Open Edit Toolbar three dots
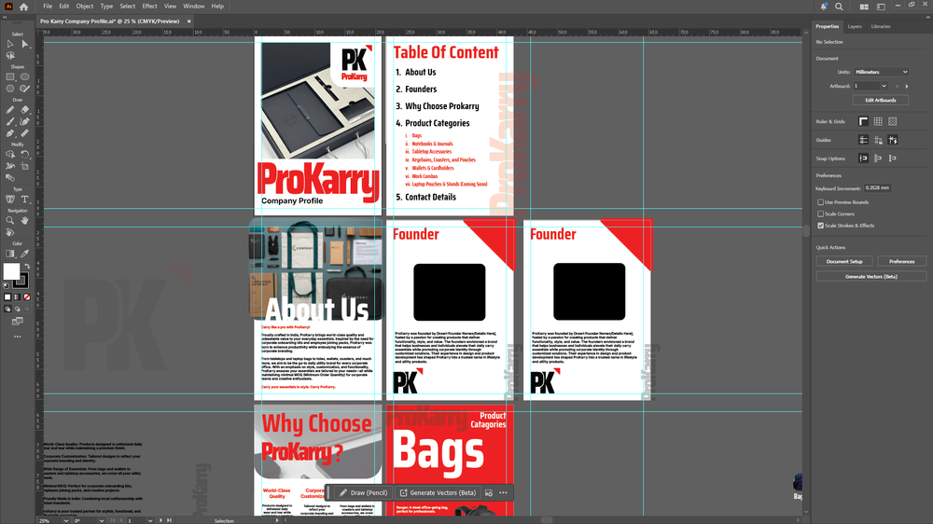The image size is (933, 524). pyautogui.click(x=17, y=337)
